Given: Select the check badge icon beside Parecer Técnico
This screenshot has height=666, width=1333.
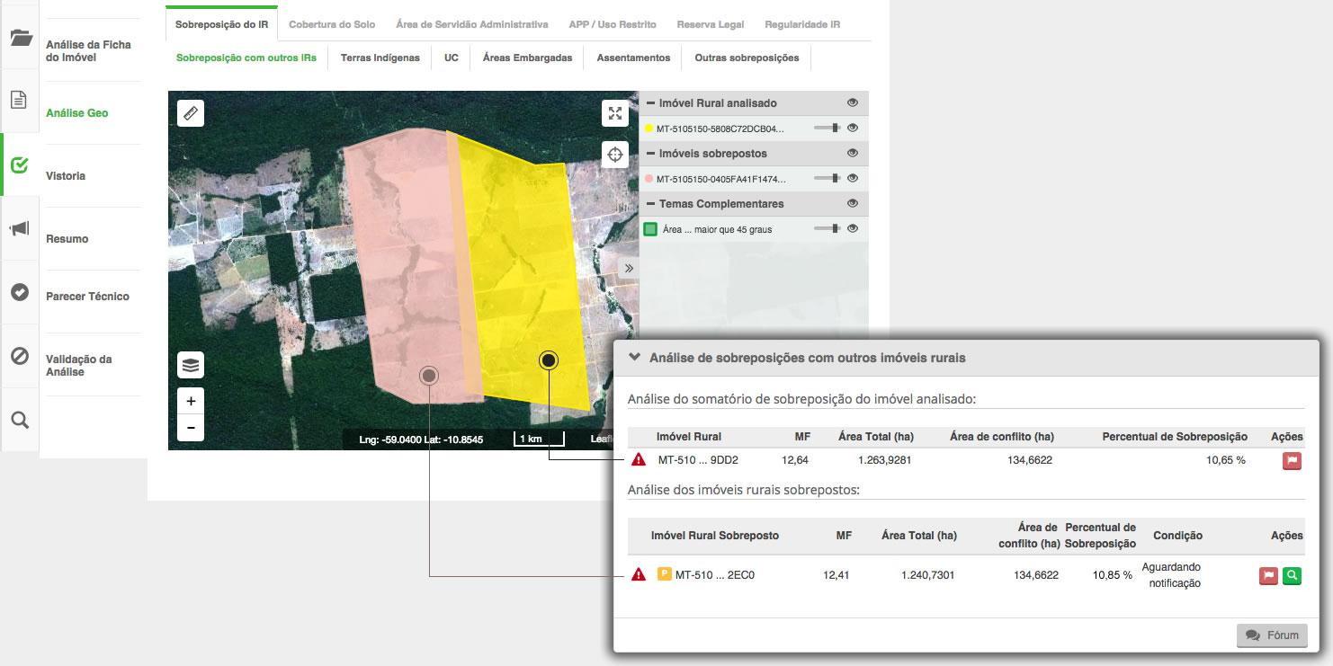Looking at the screenshot, I should 19,292.
